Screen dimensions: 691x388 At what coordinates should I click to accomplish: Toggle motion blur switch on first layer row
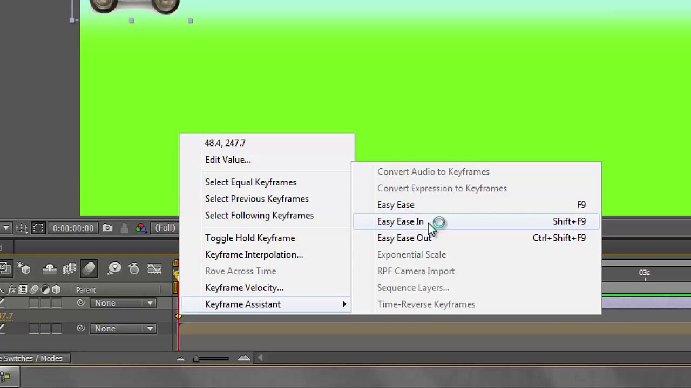[35, 303]
